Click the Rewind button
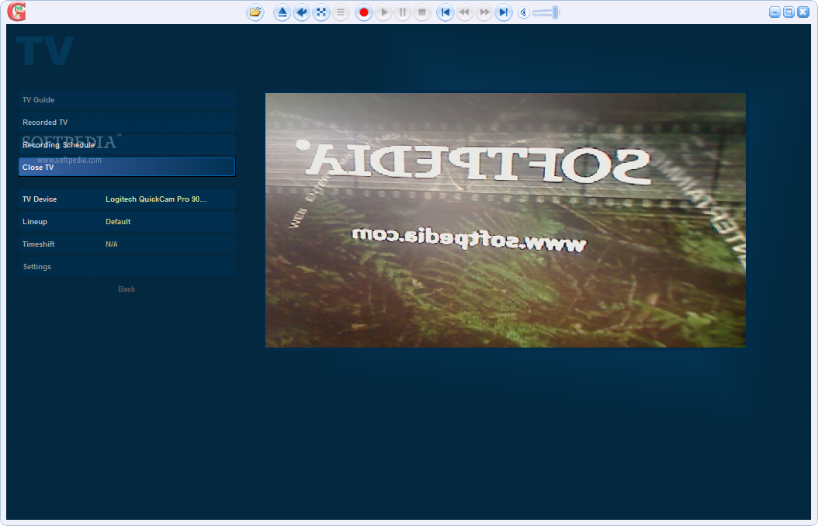 (x=464, y=12)
